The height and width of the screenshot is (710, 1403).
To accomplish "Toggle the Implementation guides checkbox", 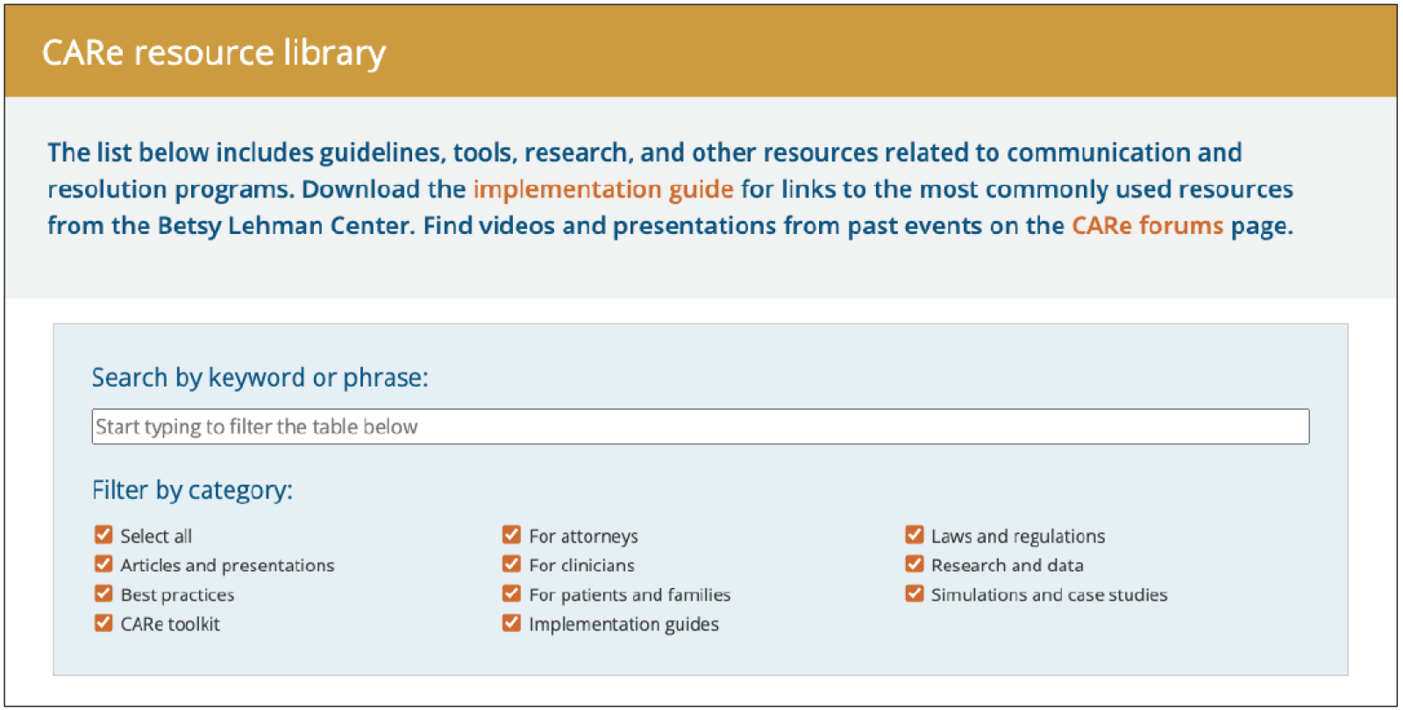I will (x=511, y=623).
